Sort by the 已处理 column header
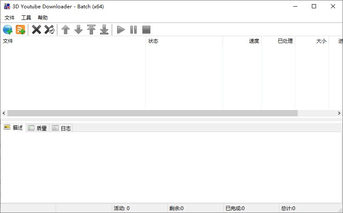This screenshot has width=343, height=213. (x=278, y=41)
